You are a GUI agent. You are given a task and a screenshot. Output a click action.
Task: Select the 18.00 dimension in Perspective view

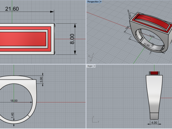pos(152,36)
